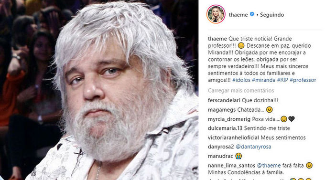Expand Carregar mais comentários
This screenshot has height=180, width=325.
pyautogui.click(x=241, y=91)
